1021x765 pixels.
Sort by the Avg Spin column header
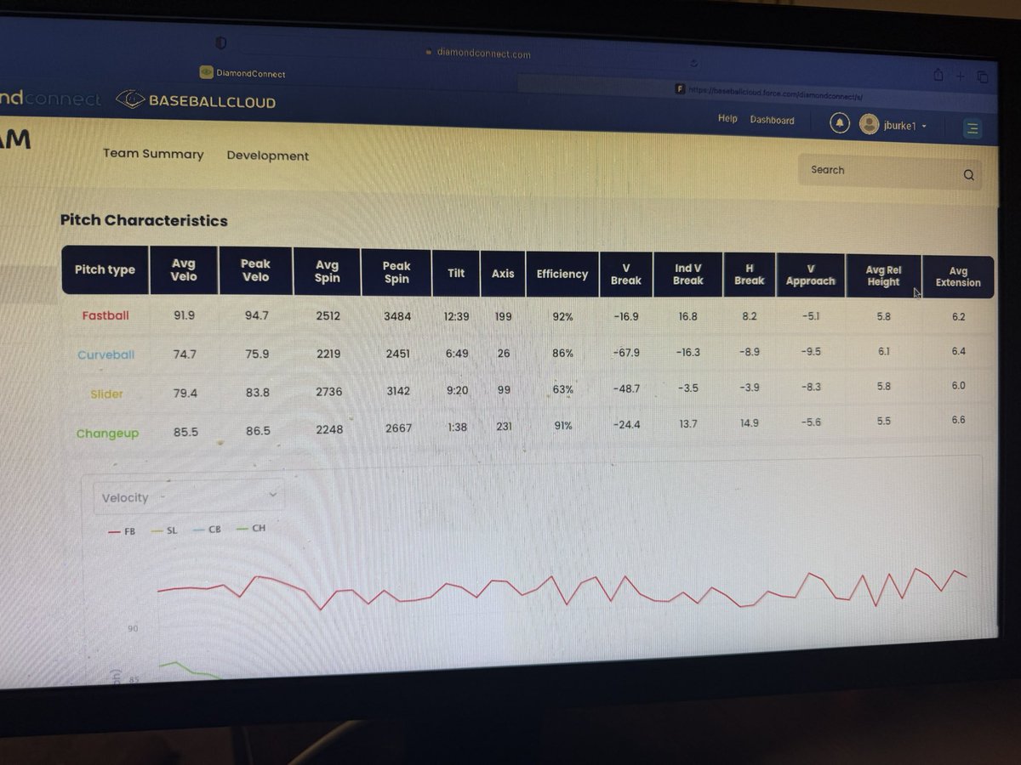click(x=327, y=272)
